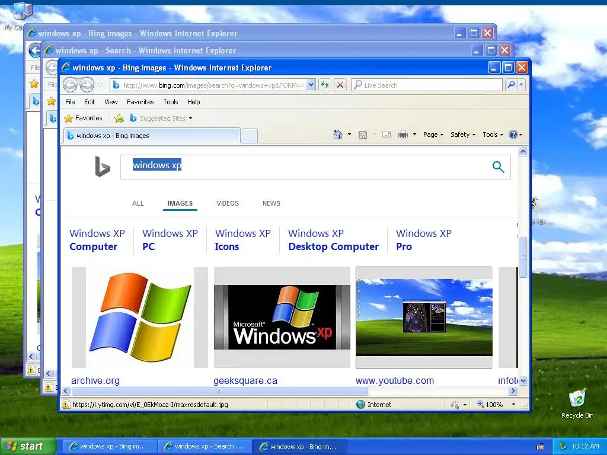Switch to the NEWS search tab
The image size is (607, 455).
(x=271, y=203)
